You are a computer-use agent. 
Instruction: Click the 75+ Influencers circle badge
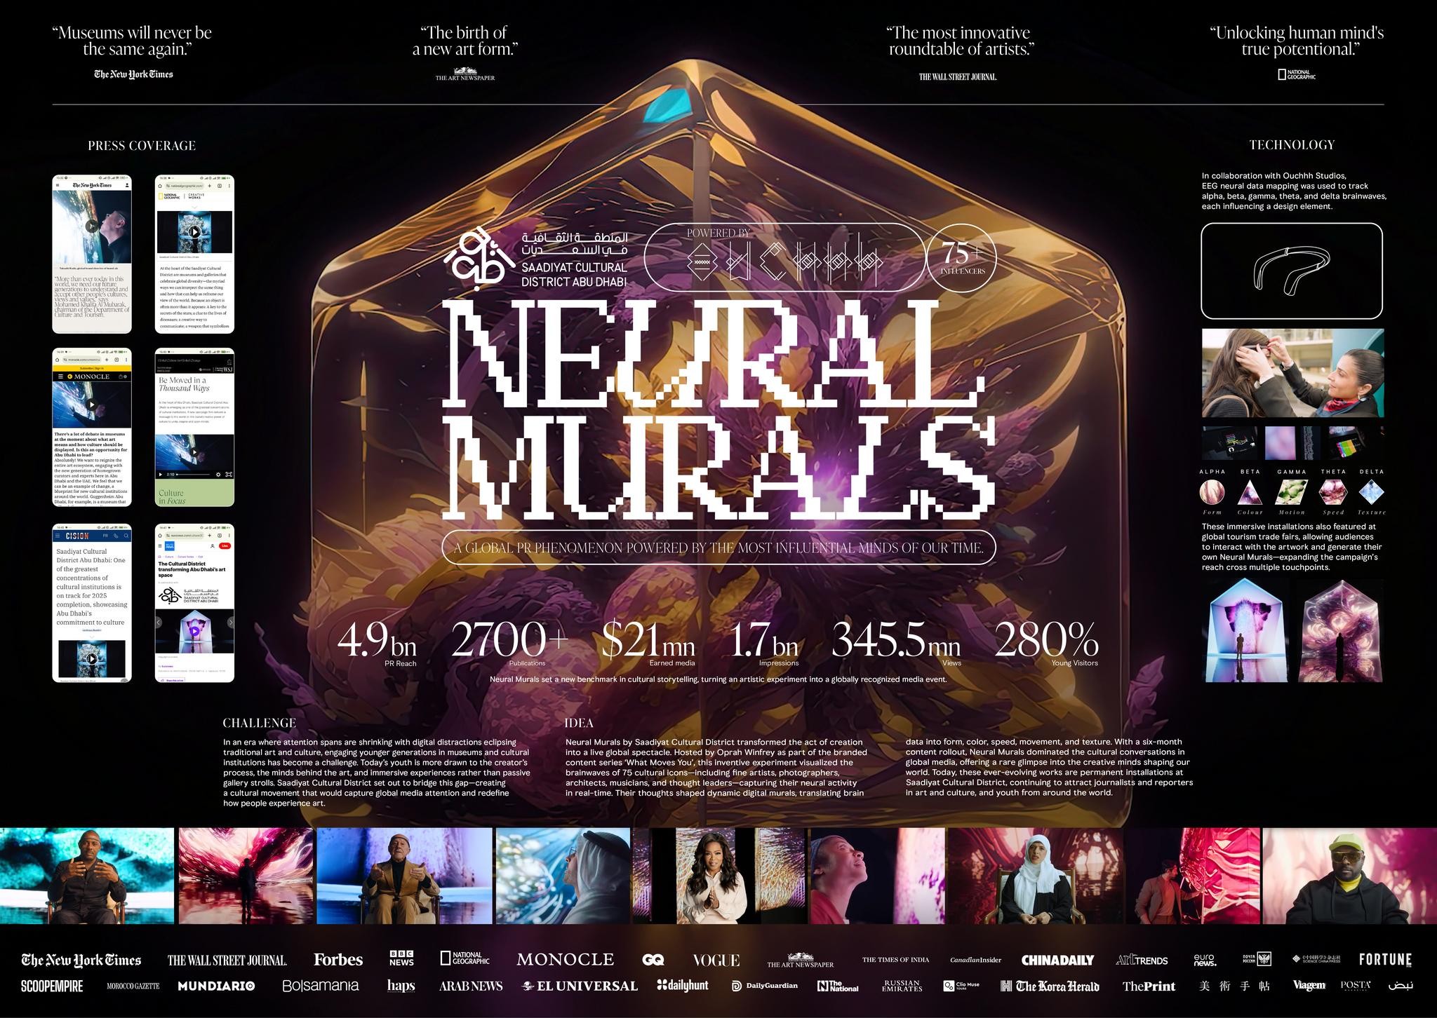pos(962,257)
